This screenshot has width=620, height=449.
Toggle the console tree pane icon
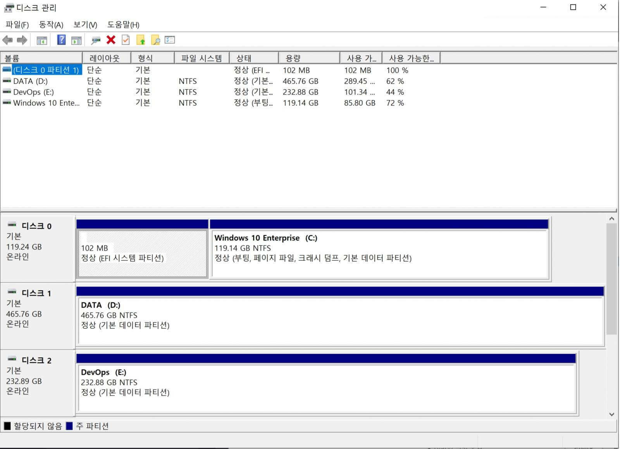(x=42, y=40)
